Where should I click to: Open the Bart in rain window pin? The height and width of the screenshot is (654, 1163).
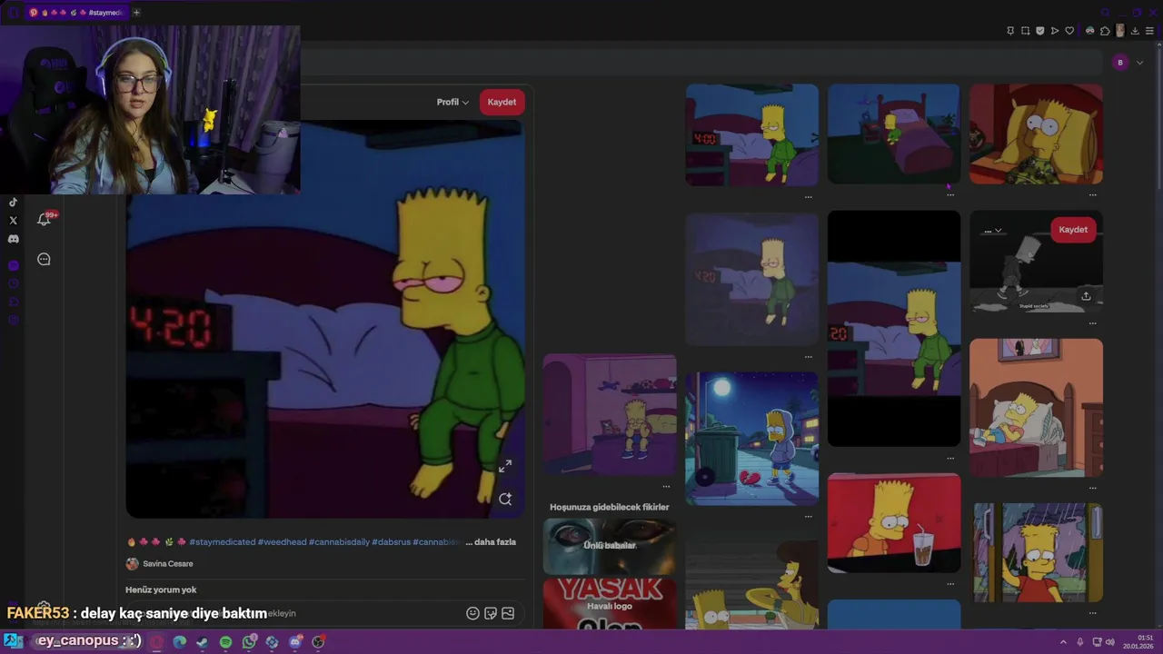1036,552
